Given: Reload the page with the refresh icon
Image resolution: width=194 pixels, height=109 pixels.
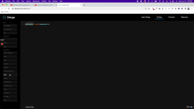Looking at the screenshot, I should click(9, 9).
